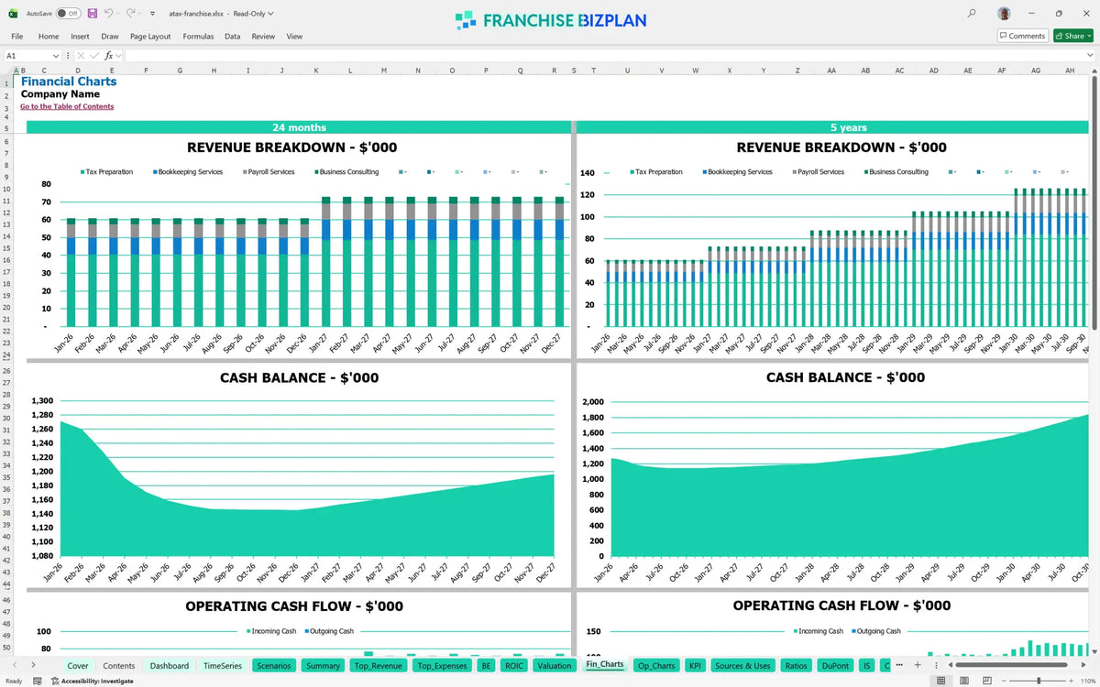The height and width of the screenshot is (687, 1100).
Task: Click the 24 months header band
Action: [x=299, y=127]
